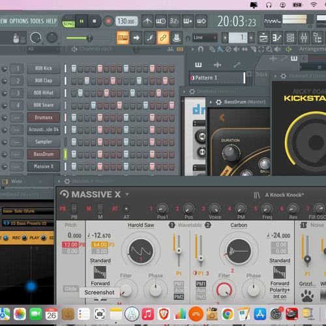Toggle typing keyboard to piano button
Image resolution: width=326 pixels, height=326 pixels.
123,38
